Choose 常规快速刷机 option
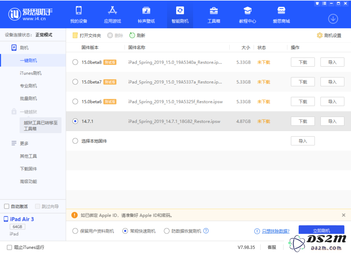Image resolution: width=351 pixels, height=253 pixels. click(x=125, y=231)
